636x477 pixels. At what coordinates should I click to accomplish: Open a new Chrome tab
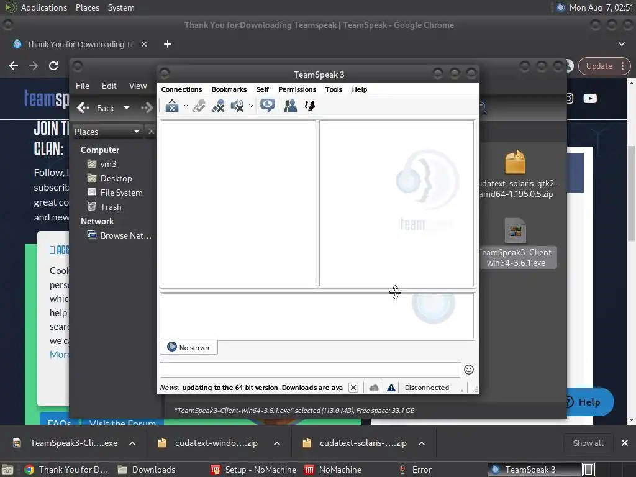[x=168, y=44]
